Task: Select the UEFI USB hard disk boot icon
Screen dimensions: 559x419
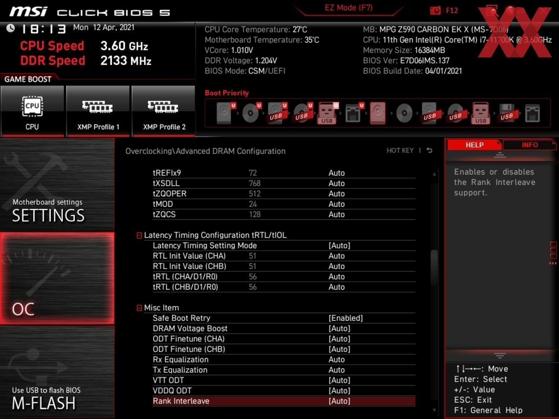Action: [x=277, y=113]
